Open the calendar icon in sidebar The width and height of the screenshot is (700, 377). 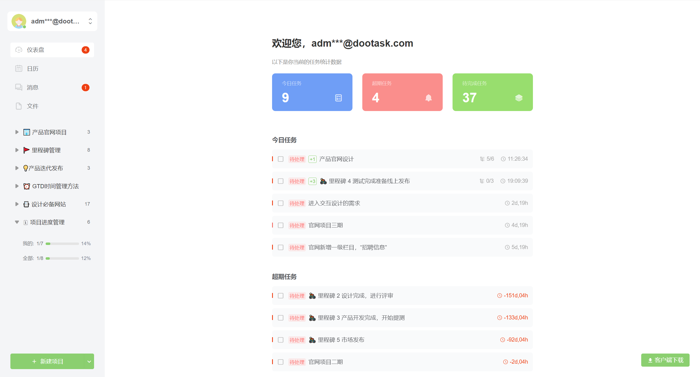(x=19, y=68)
